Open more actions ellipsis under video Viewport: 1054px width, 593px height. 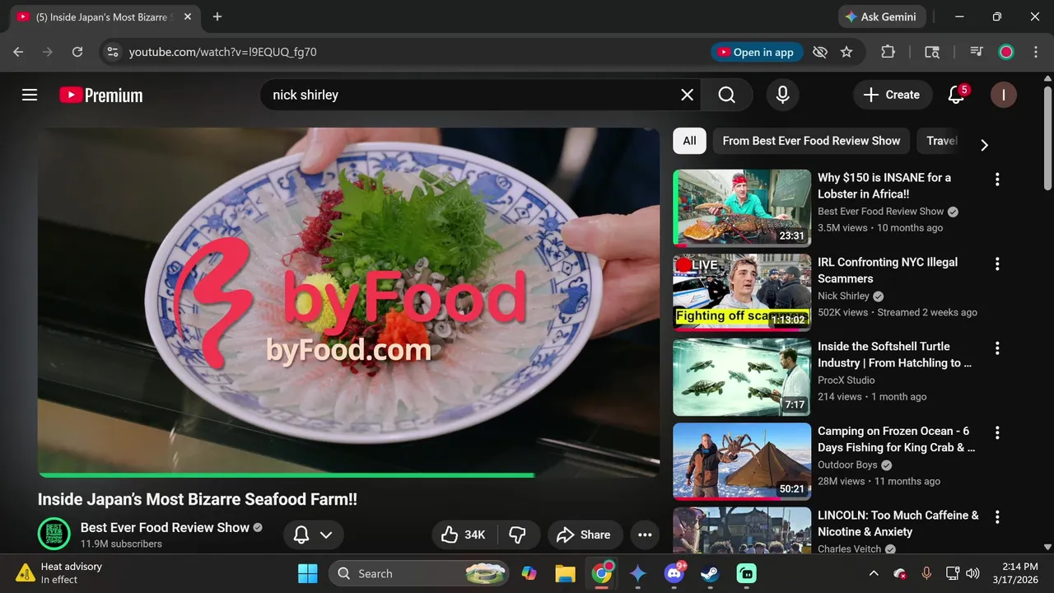pyautogui.click(x=645, y=535)
